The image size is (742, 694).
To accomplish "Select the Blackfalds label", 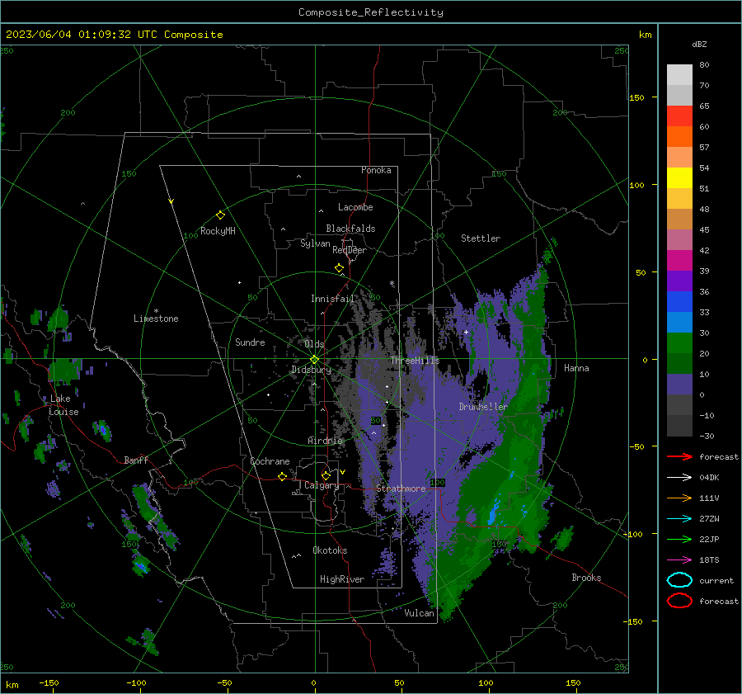I will click(350, 229).
